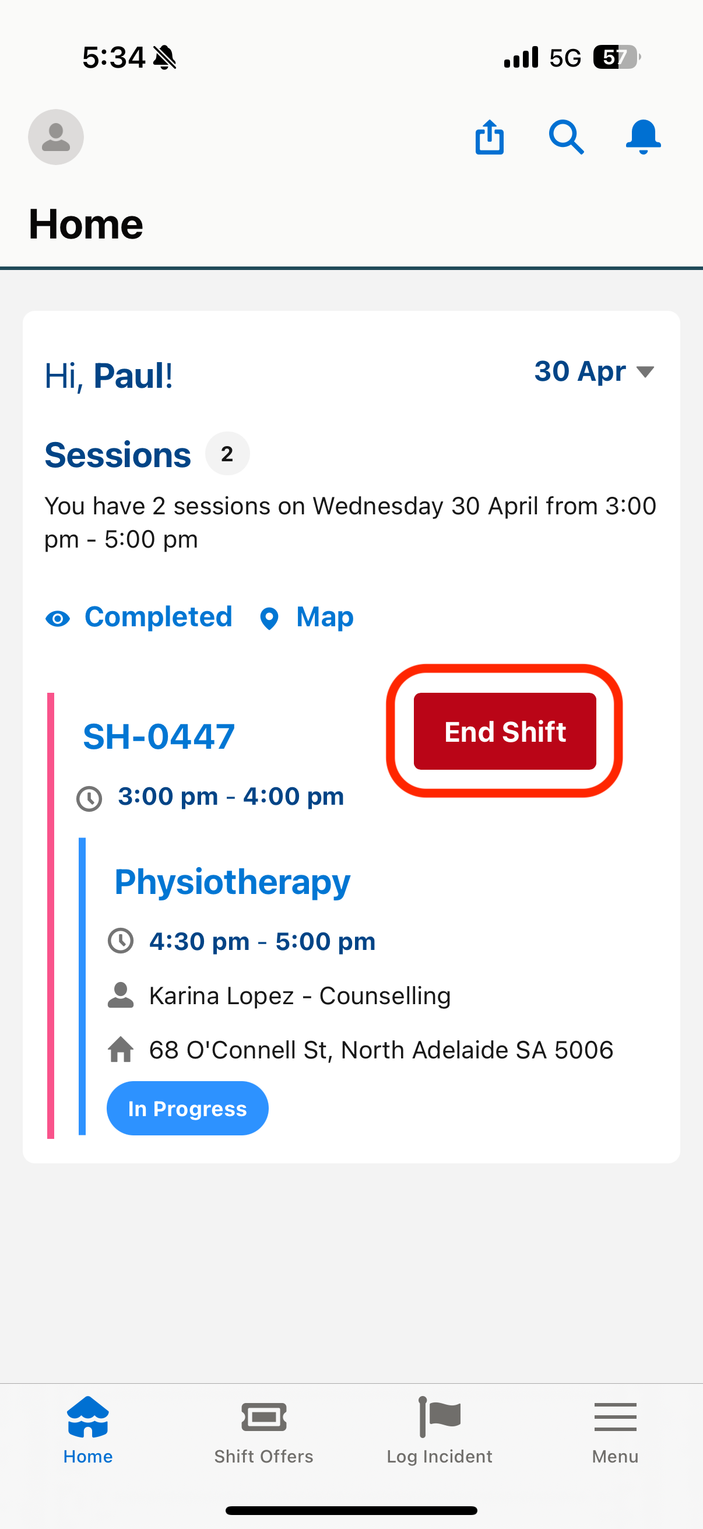Tap the map pin icon
703x1529 pixels.
(269, 619)
